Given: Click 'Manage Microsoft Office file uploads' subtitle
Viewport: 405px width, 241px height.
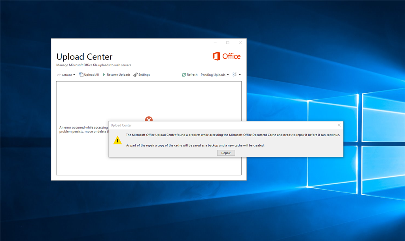Looking at the screenshot, I should (x=93, y=65).
